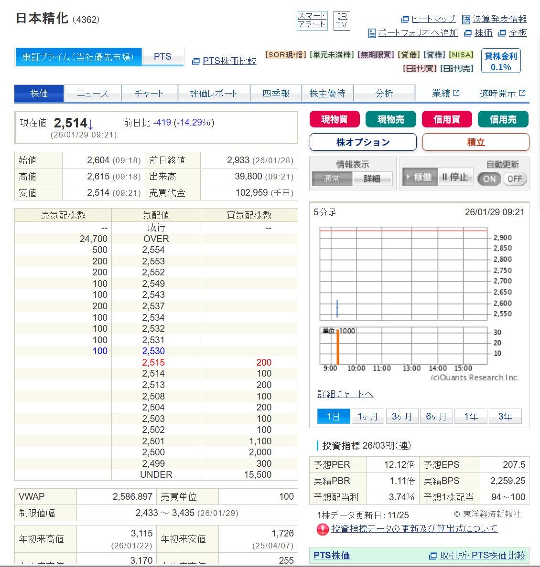Open the スマートアラート icon

[x=312, y=20]
